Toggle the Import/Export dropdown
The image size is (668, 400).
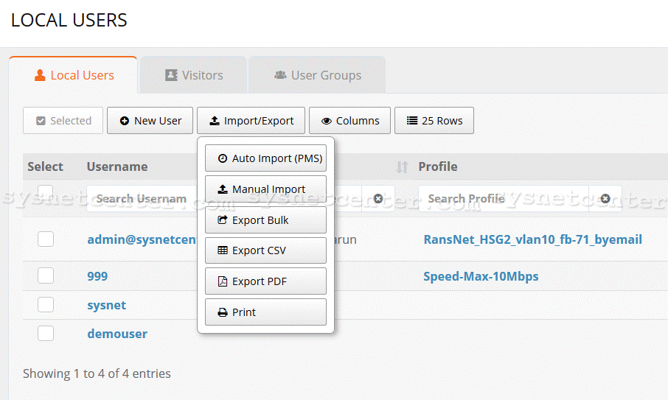[251, 120]
